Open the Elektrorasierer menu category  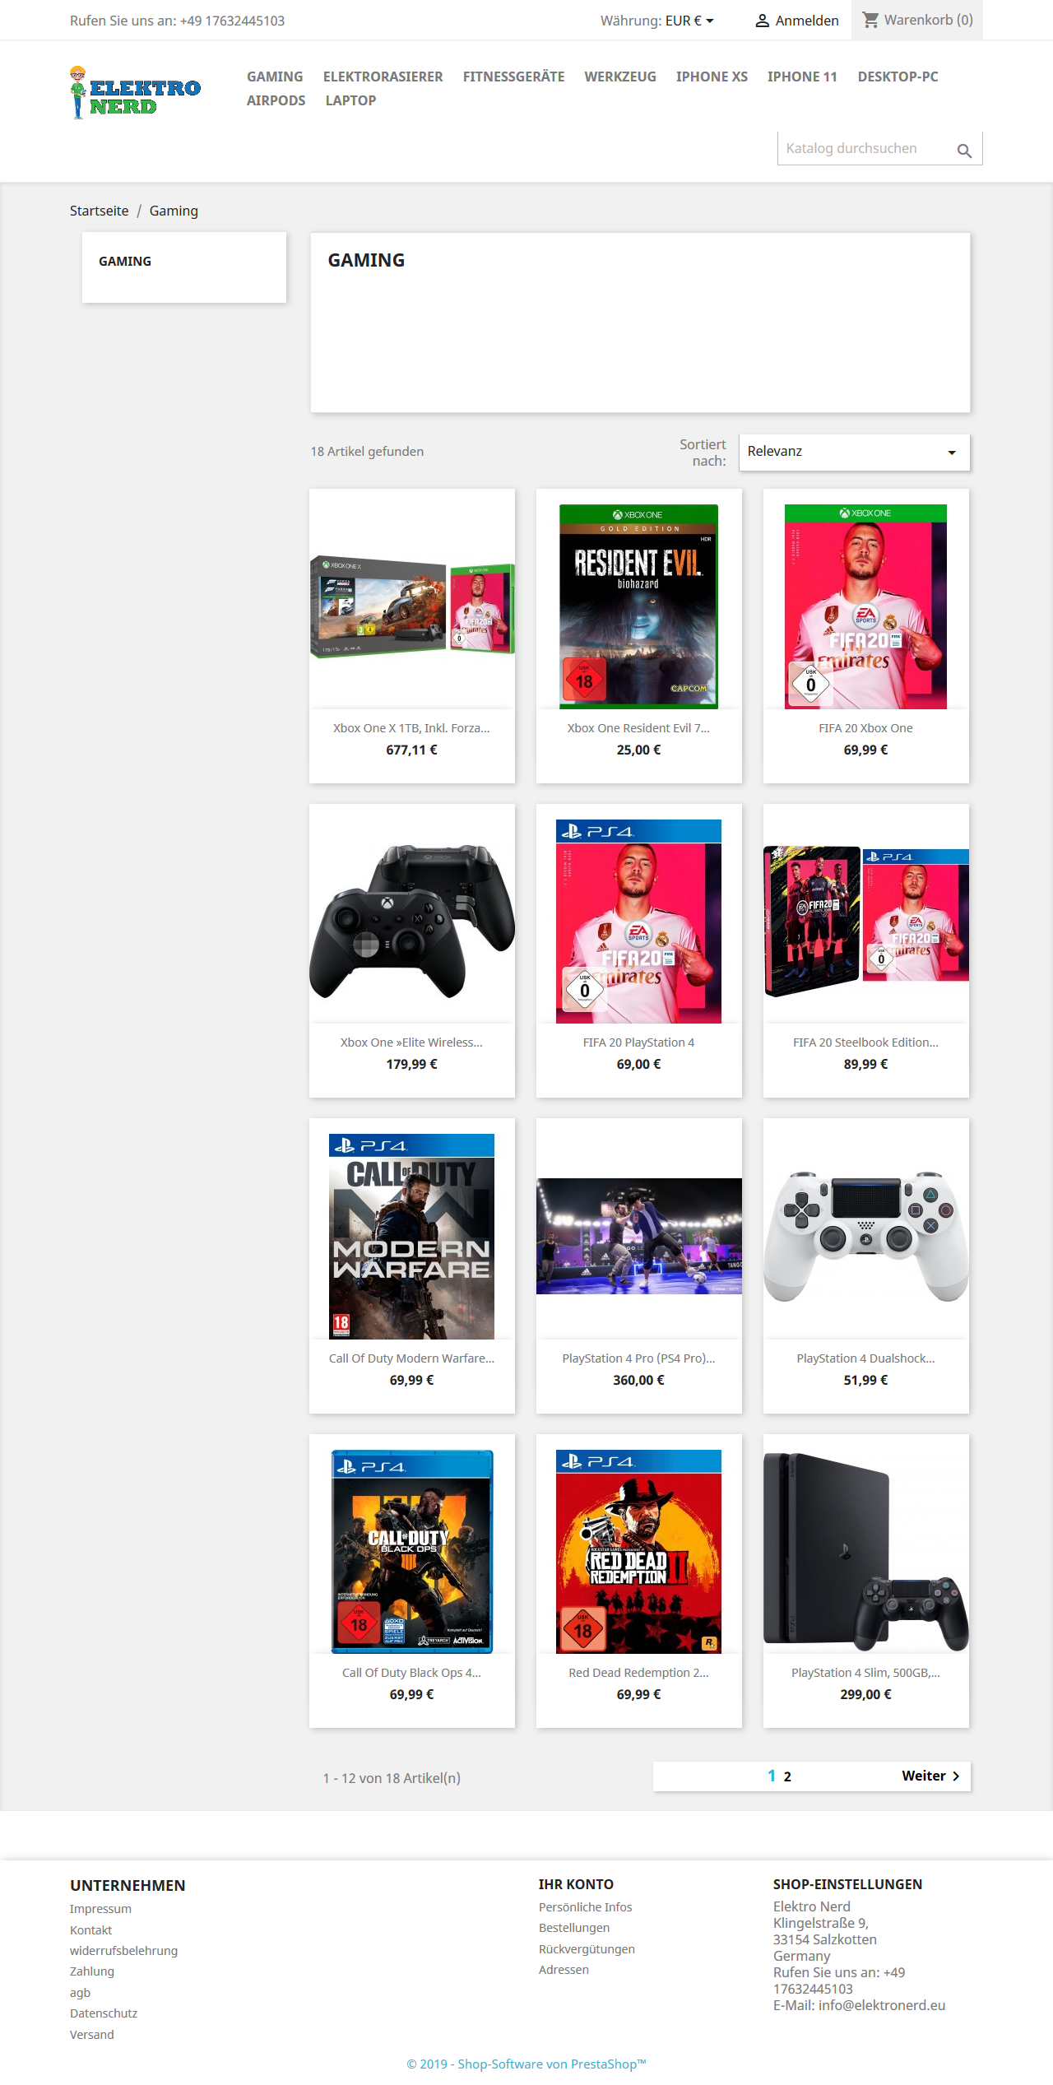coord(383,77)
